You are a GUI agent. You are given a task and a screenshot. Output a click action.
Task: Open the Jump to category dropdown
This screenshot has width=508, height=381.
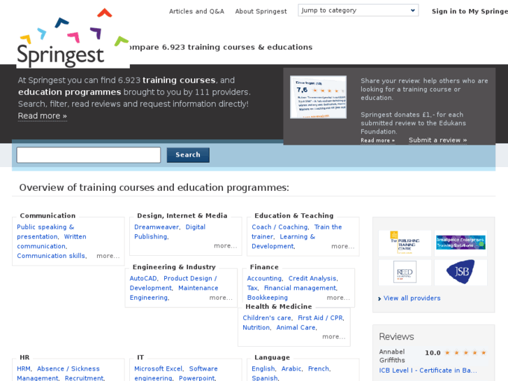(x=358, y=10)
